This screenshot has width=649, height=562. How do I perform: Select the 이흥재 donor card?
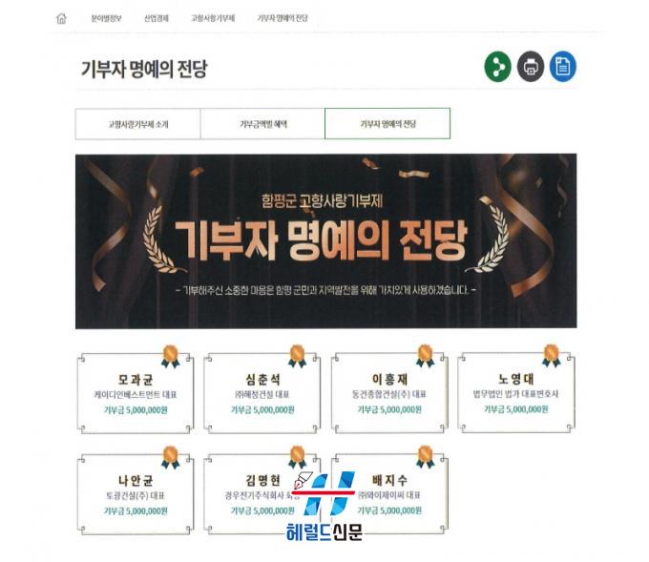point(389,393)
